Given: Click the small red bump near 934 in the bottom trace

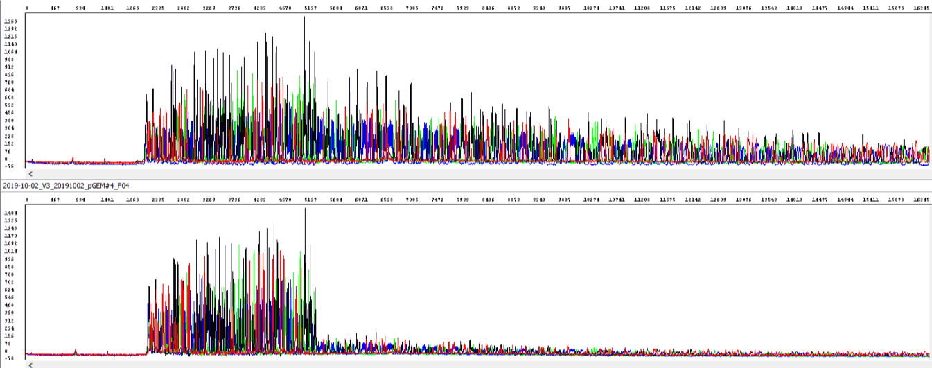Looking at the screenshot, I should pos(76,351).
